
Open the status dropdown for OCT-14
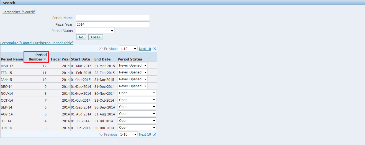(x=137, y=100)
